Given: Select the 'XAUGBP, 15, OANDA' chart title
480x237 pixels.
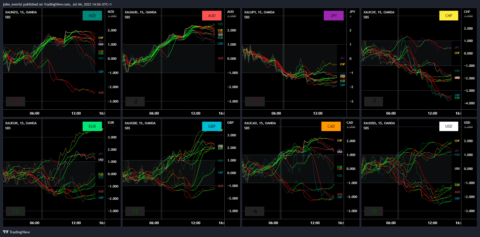Looking at the screenshot, I should [x=140, y=123].
